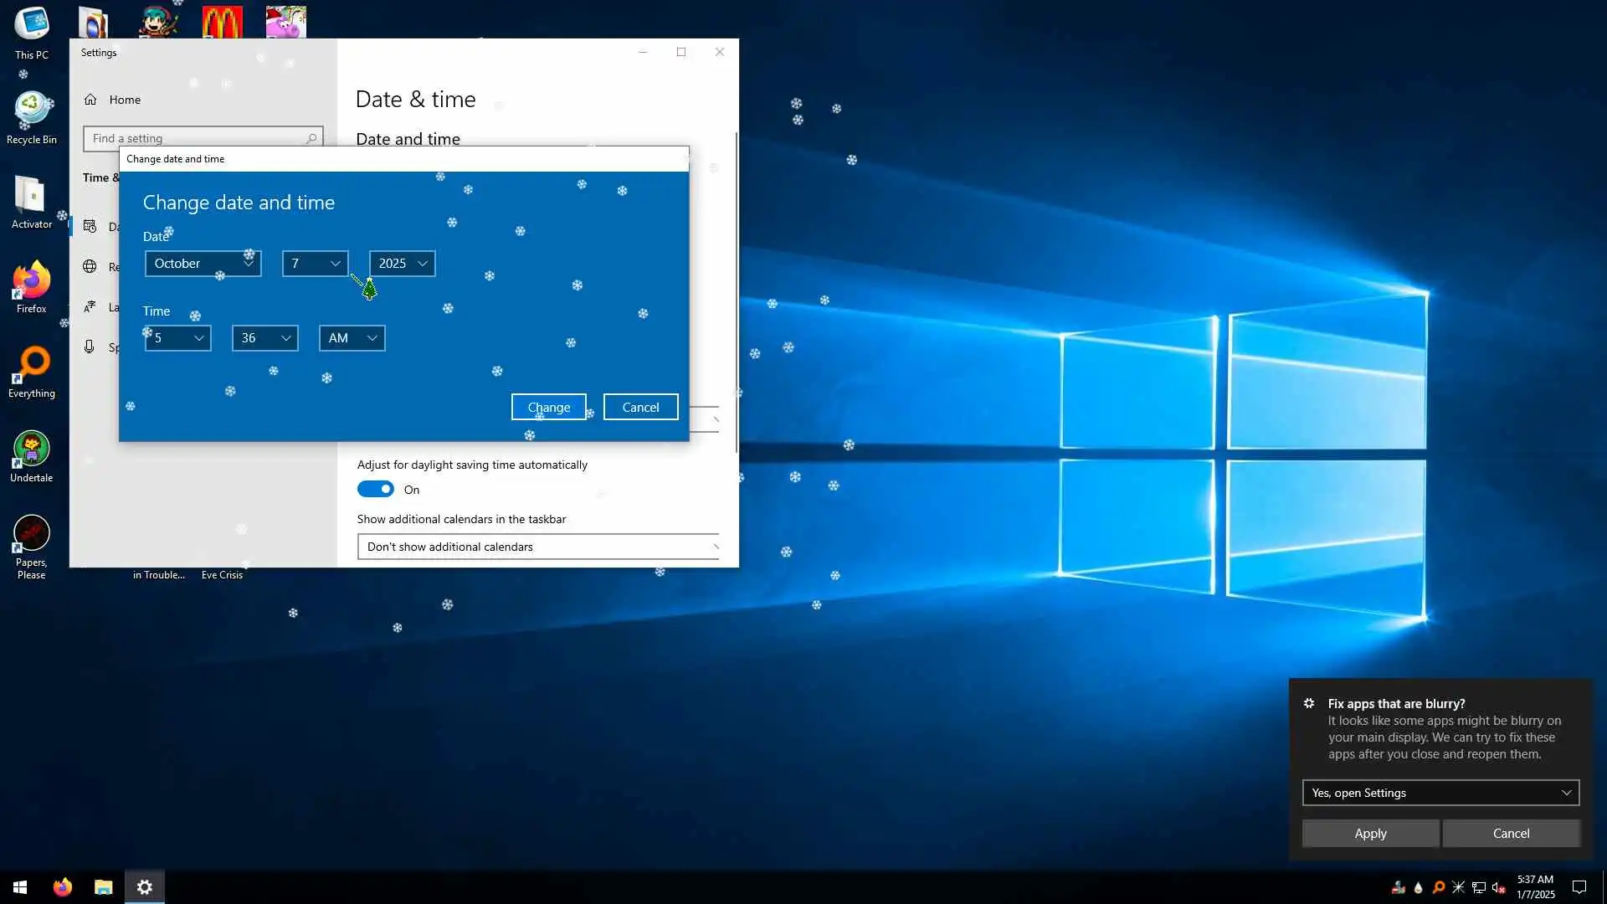
Task: Open File Explorer from the taskbar
Action: 103,887
